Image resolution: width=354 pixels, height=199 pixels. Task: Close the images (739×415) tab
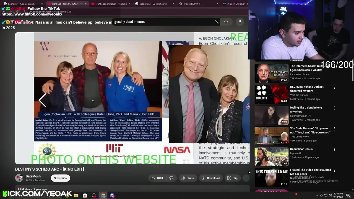coord(218,4)
